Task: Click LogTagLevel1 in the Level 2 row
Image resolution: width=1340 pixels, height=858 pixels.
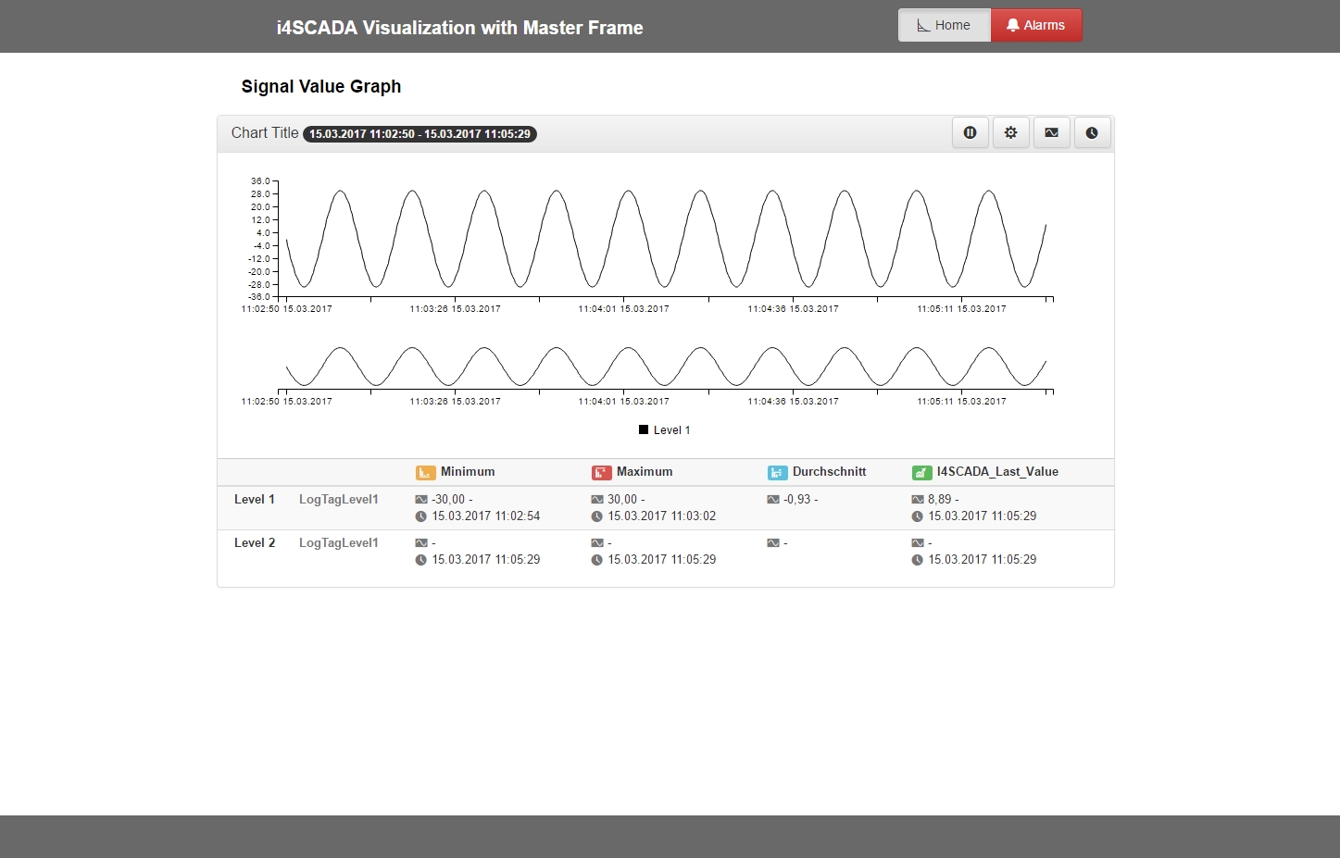Action: 339,542
